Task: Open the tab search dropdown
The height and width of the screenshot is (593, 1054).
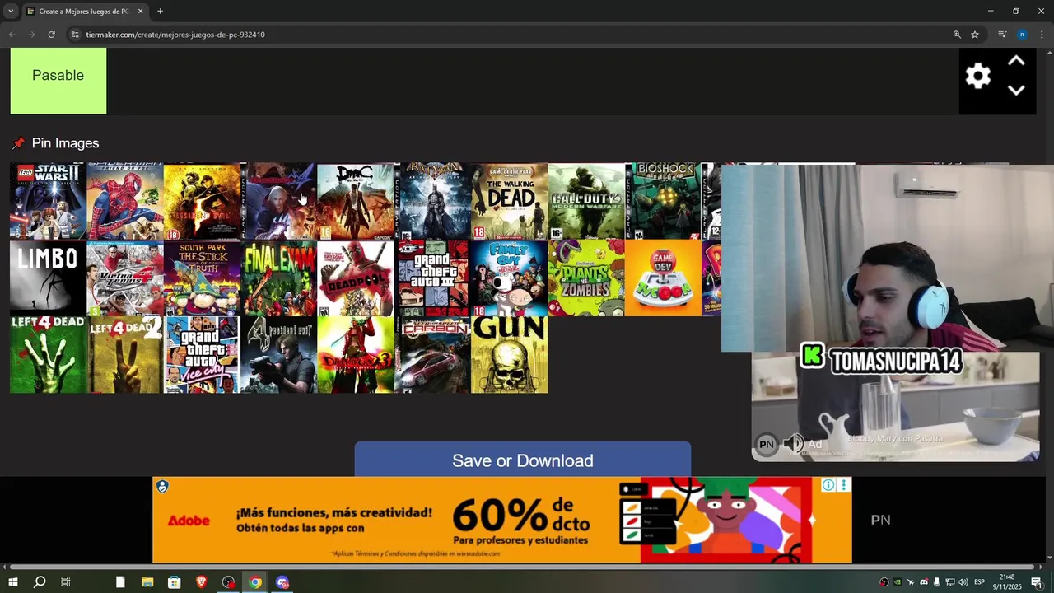Action: point(11,12)
